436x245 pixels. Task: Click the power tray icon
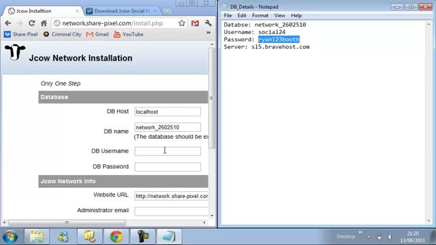pyautogui.click(x=379, y=237)
